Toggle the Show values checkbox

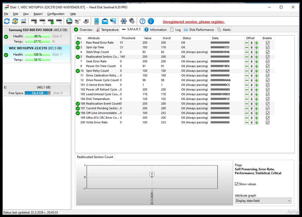click(x=237, y=184)
